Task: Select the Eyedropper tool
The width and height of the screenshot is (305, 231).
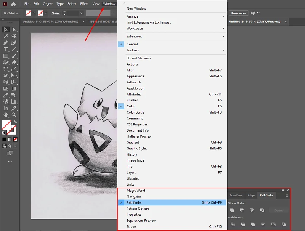Action: (6, 95)
